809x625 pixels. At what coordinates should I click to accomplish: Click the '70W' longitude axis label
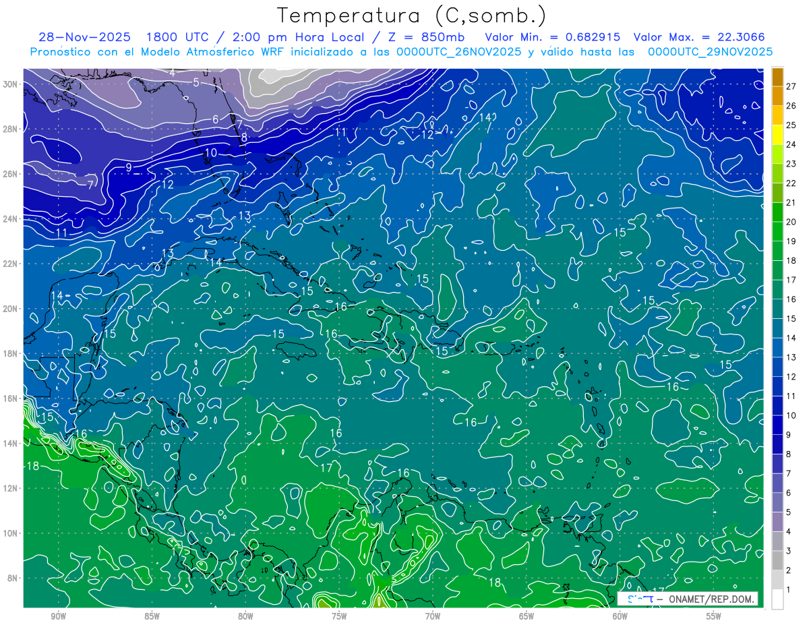click(x=433, y=616)
